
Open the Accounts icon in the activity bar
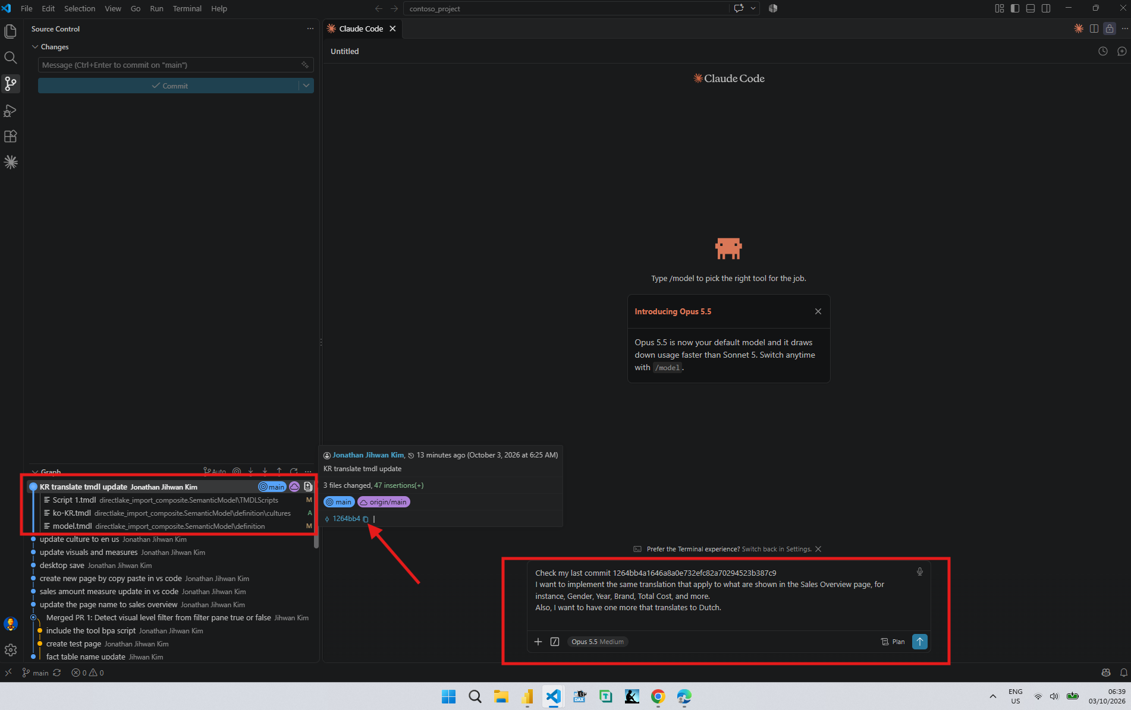[11, 624]
